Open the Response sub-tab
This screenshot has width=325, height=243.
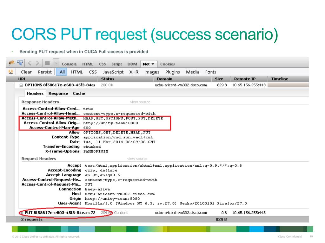[x=58, y=93]
